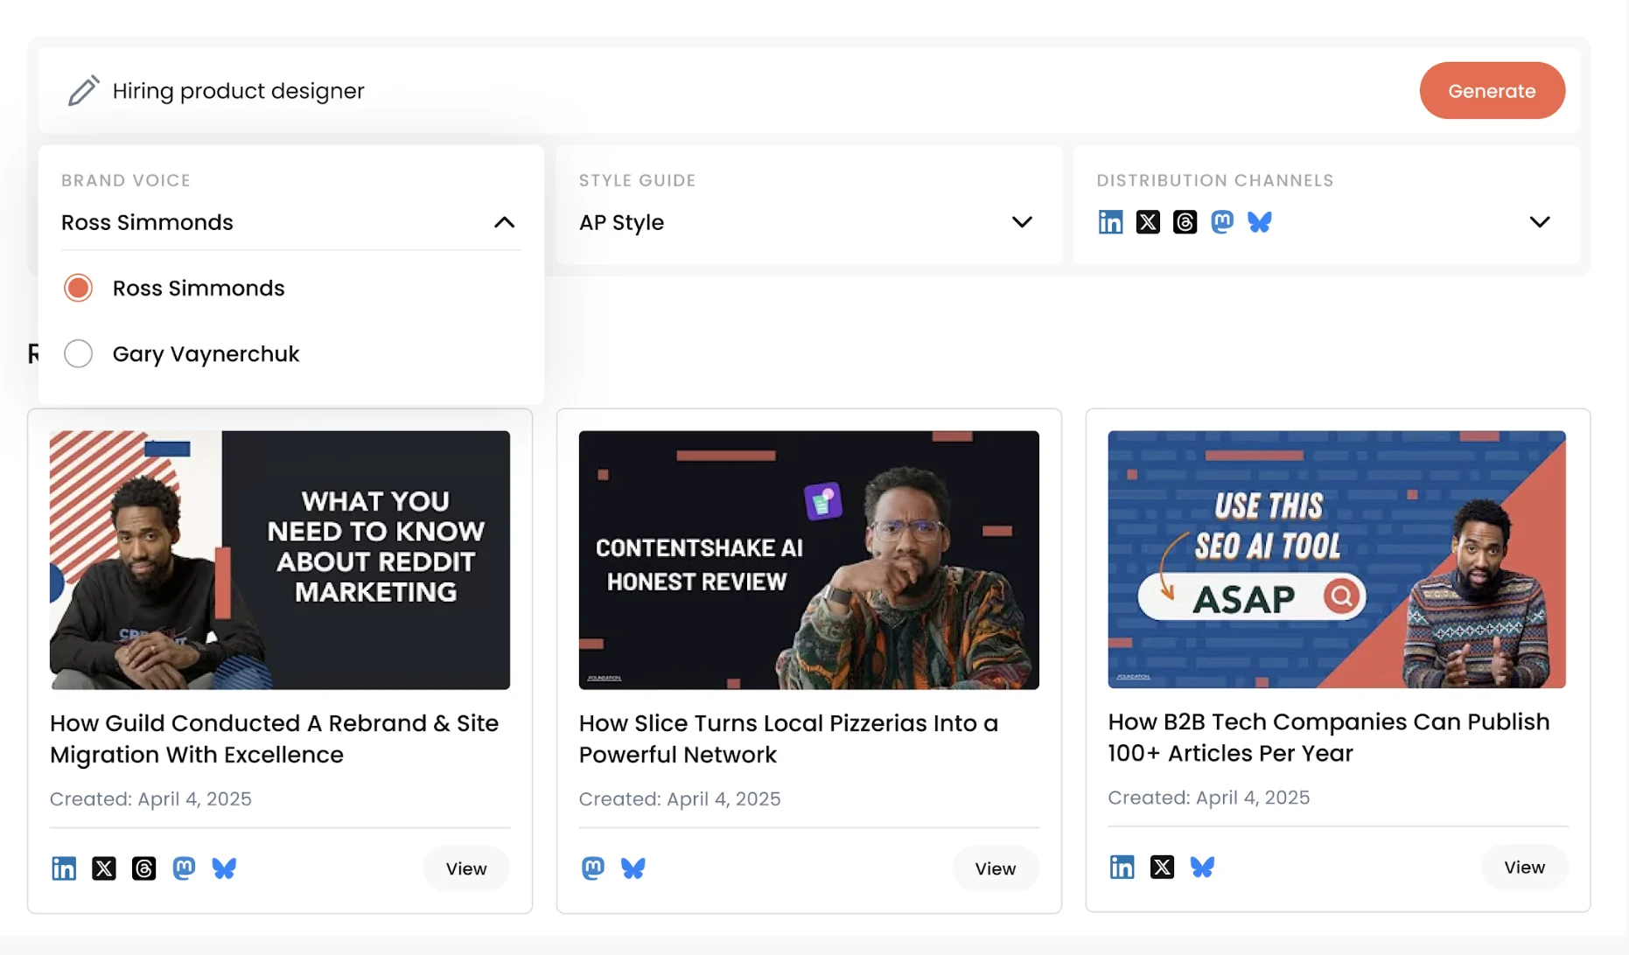The width and height of the screenshot is (1629, 955).
Task: Click the Mastodon icon on the Slice article card
Action: [x=592, y=868]
